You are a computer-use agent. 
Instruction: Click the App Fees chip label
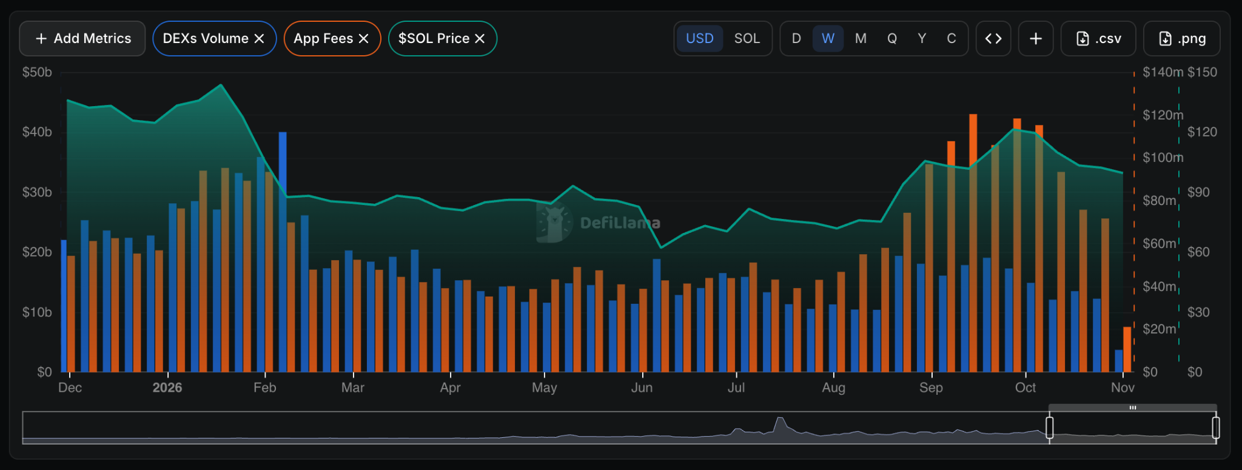(x=323, y=39)
